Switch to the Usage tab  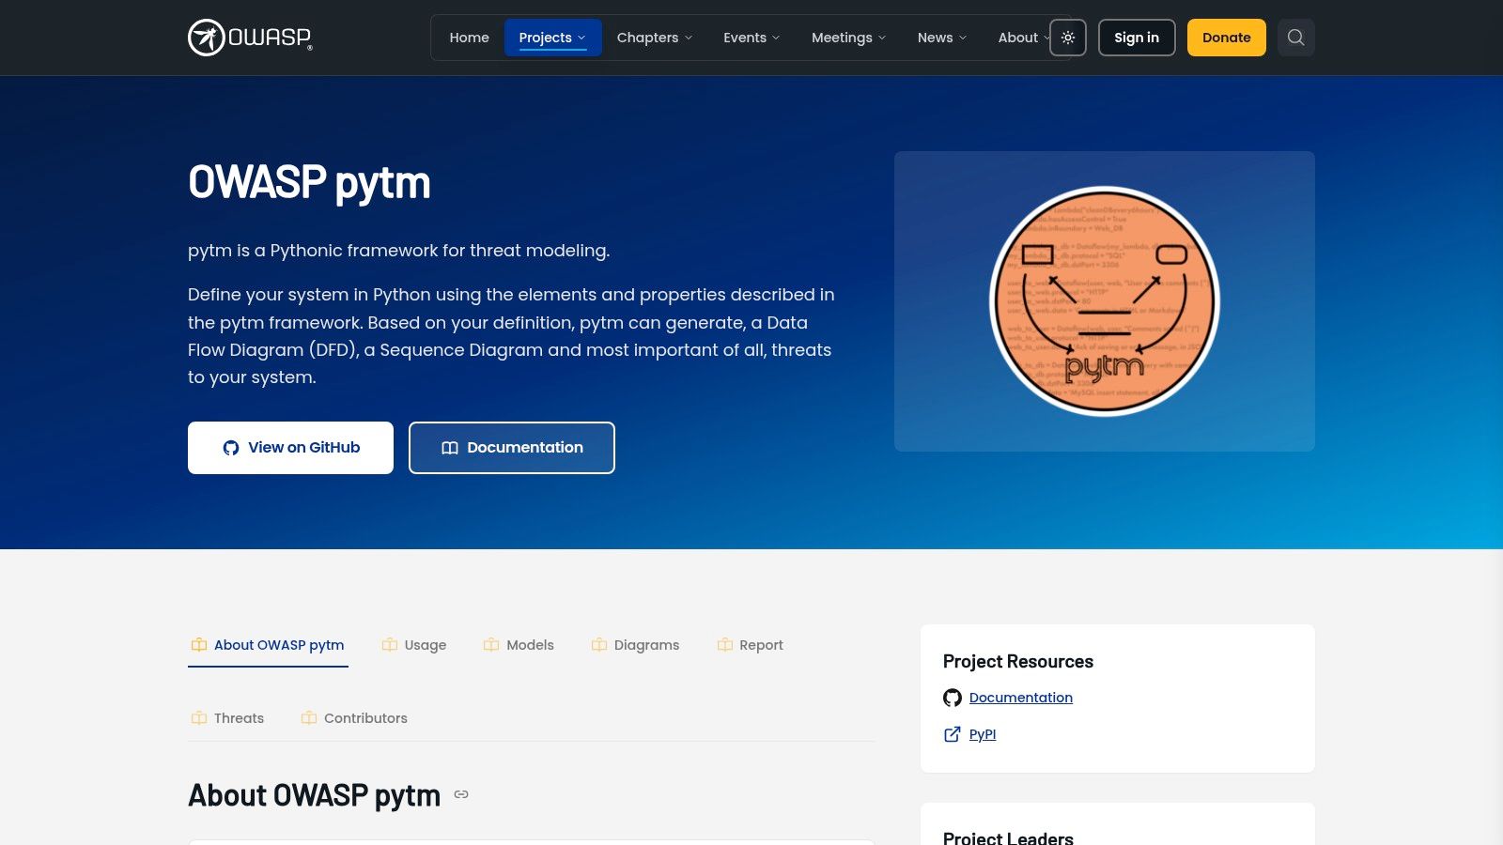[414, 645]
